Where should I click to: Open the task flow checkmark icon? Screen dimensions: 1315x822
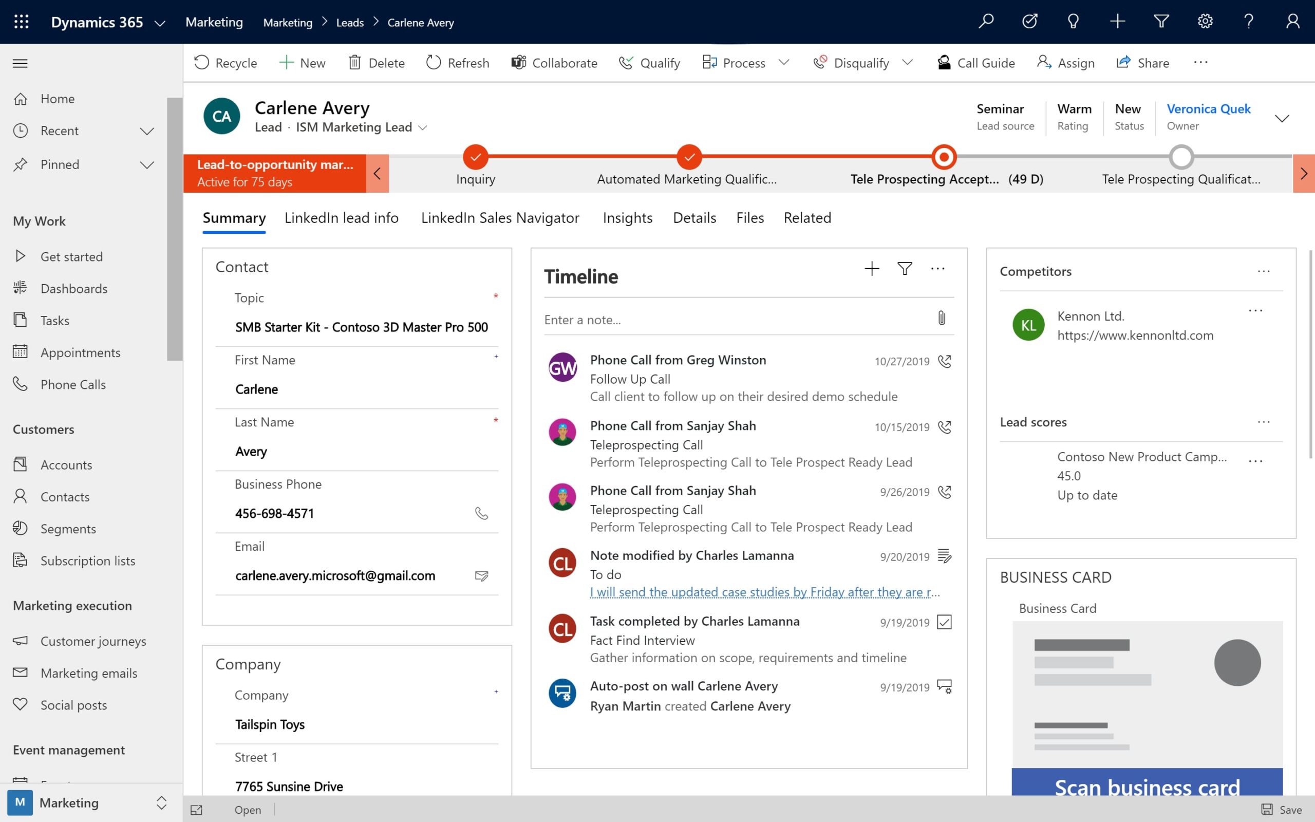click(1030, 22)
